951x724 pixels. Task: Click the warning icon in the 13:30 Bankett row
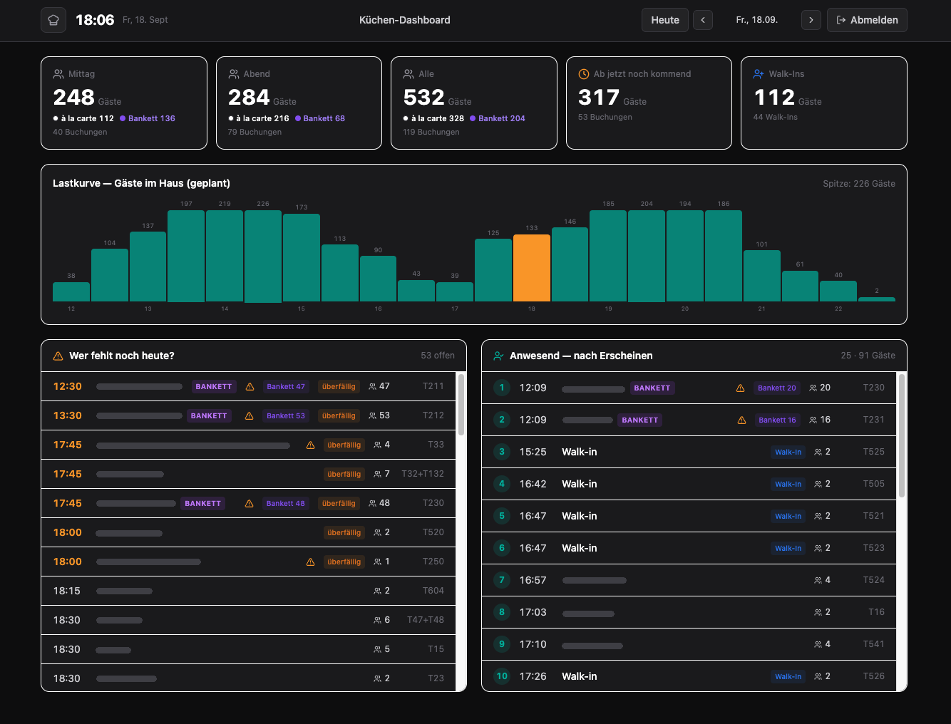pos(250,415)
